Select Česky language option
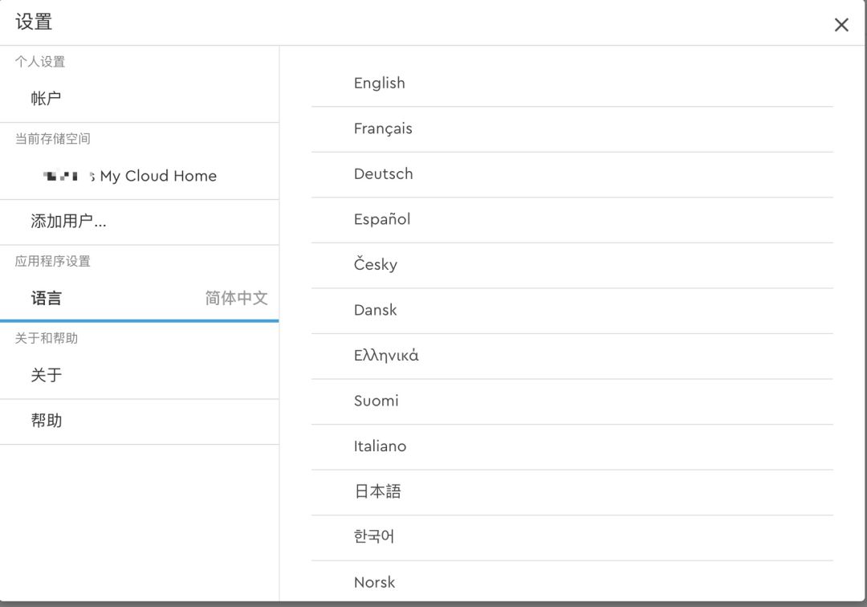 (x=376, y=265)
